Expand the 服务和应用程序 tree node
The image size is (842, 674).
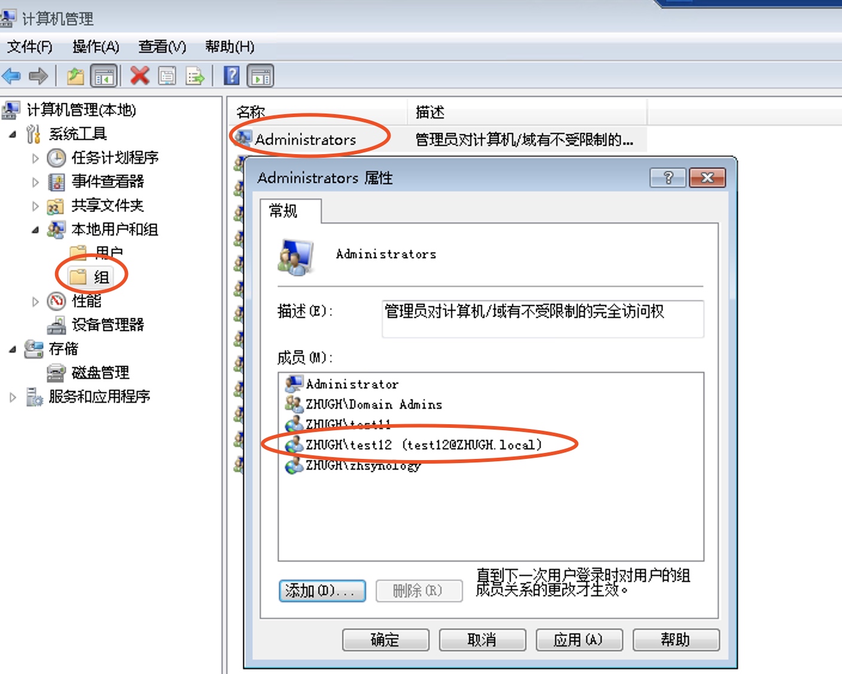[13, 397]
